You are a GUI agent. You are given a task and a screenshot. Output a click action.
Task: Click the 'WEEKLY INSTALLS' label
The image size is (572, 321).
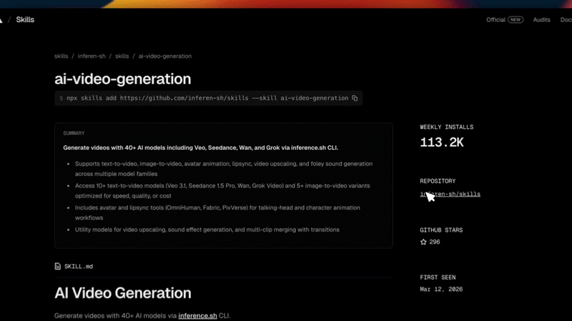[x=446, y=127]
